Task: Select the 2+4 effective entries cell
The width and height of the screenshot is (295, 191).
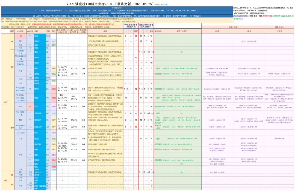Action: click(83, 68)
